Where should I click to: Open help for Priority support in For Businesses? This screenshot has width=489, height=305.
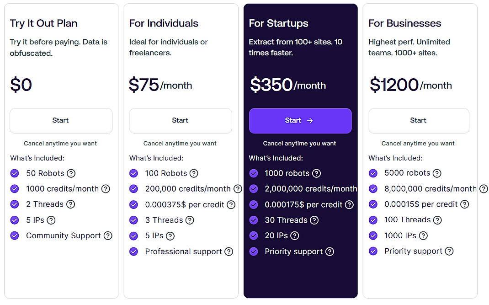click(449, 251)
